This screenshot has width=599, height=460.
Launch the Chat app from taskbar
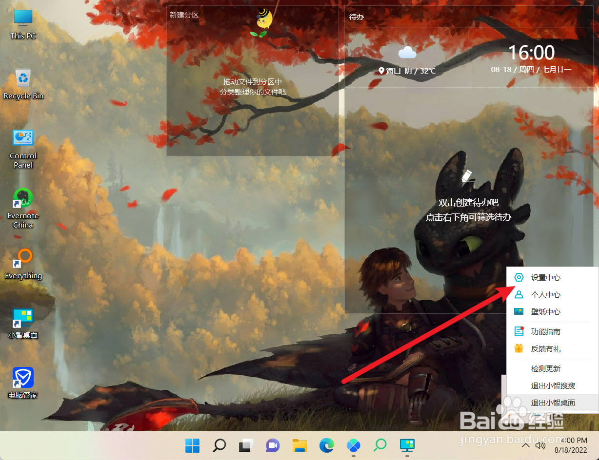coord(273,445)
